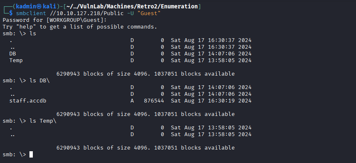Click the 14:07:06 timestamp on DB row
Image resolution: width=356 pixels, height=163 pixels.
pyautogui.click(x=221, y=54)
